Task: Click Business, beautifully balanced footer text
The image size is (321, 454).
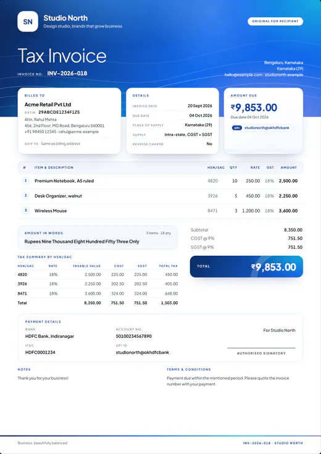Action: pyautogui.click(x=43, y=443)
